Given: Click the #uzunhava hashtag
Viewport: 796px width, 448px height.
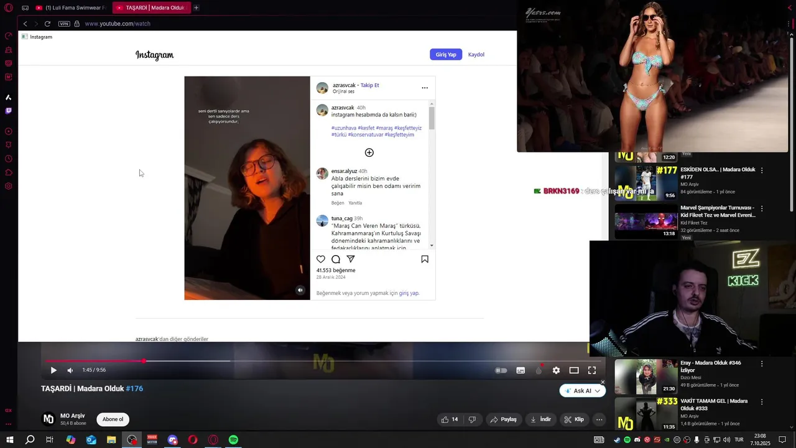Looking at the screenshot, I should pyautogui.click(x=343, y=128).
